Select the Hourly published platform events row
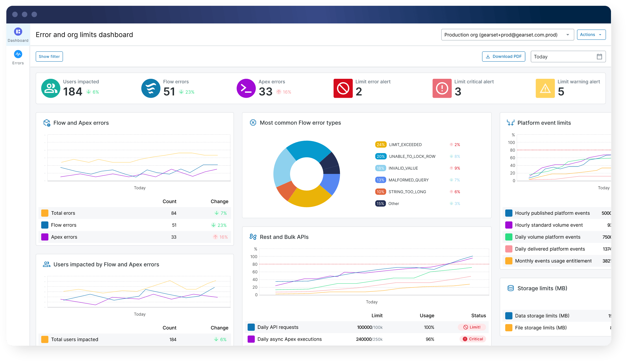Screen dimensions: 626x361 point(552,213)
